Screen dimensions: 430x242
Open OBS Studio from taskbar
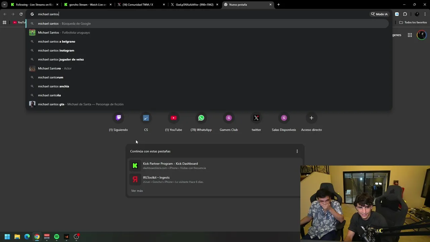[x=76, y=237]
